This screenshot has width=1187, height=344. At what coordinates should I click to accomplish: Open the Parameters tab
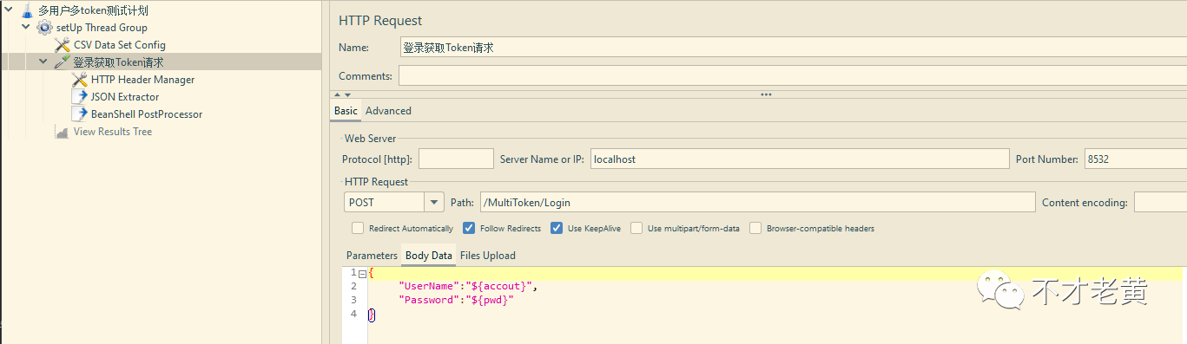pos(372,256)
